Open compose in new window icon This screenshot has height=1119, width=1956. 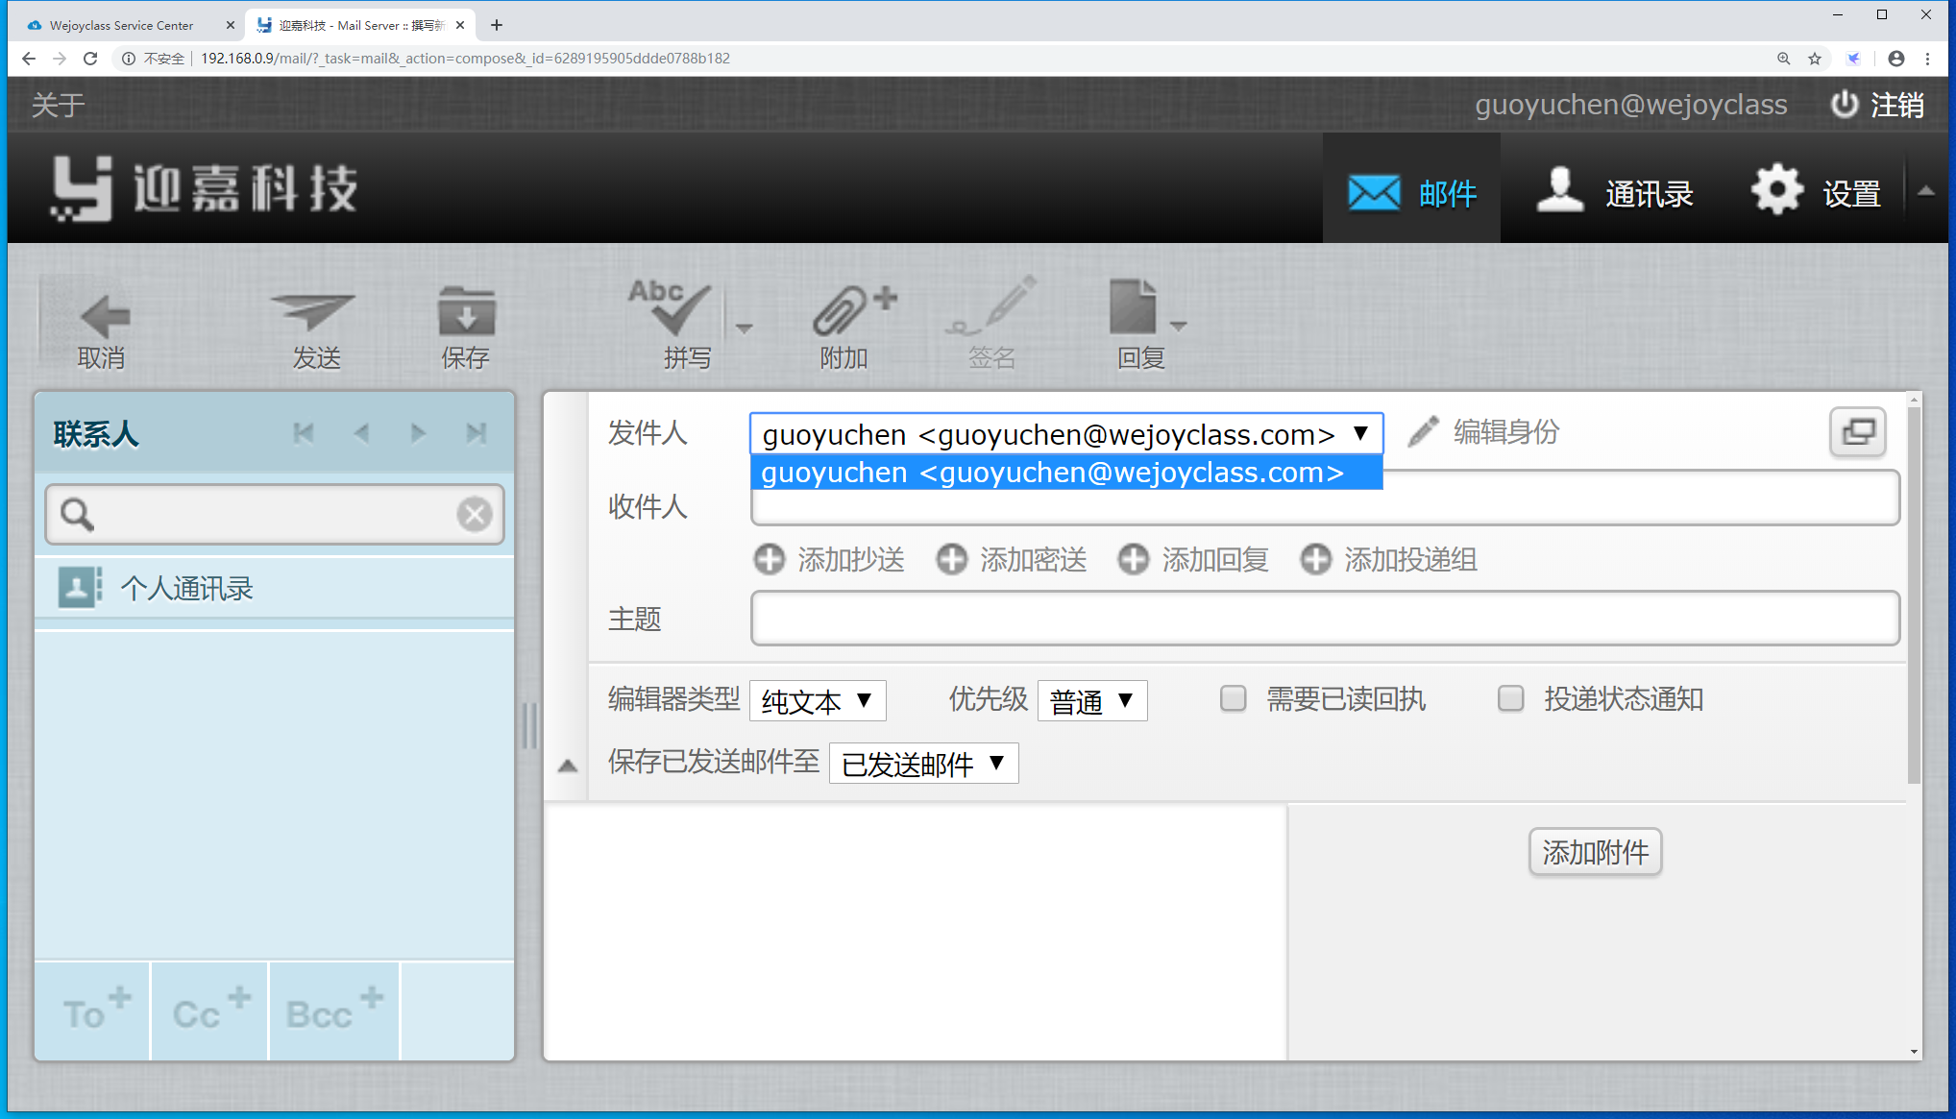coord(1857,432)
